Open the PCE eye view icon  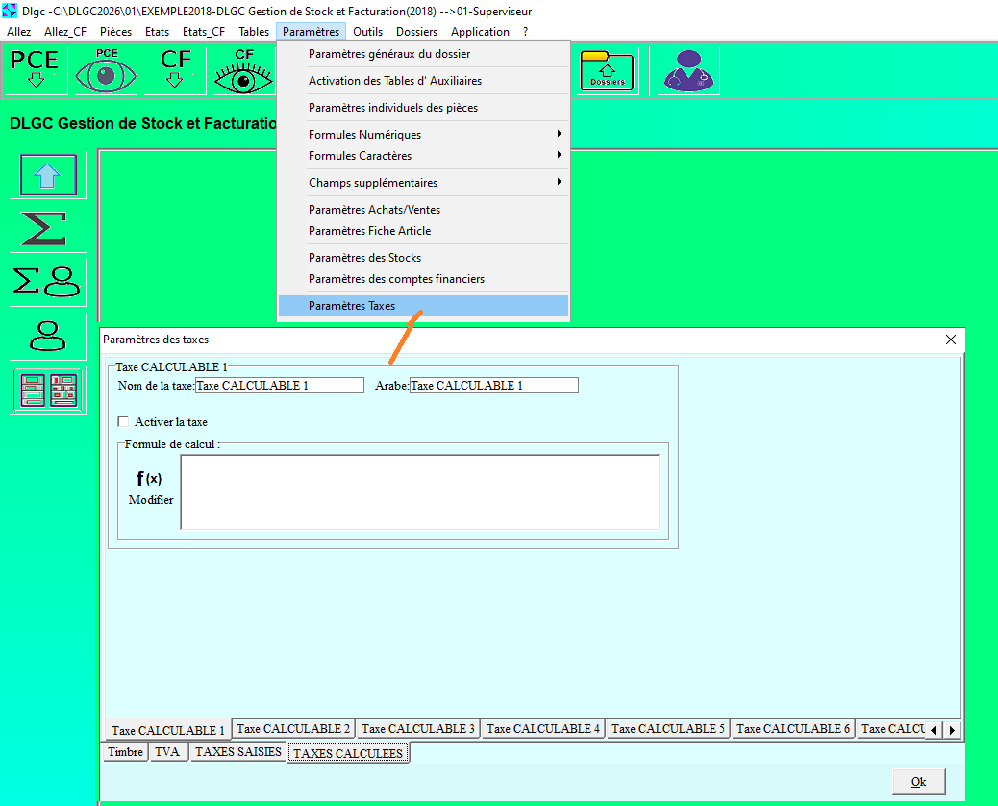tap(106, 69)
